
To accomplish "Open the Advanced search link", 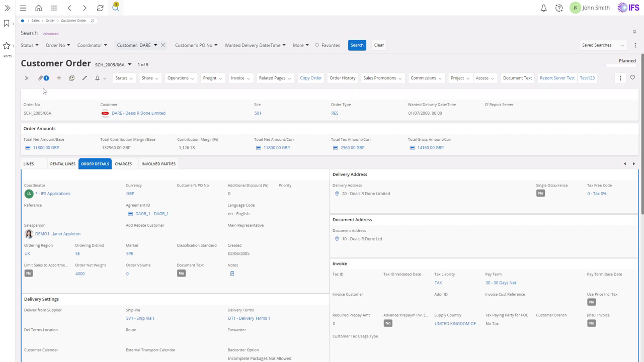I will [51, 34].
